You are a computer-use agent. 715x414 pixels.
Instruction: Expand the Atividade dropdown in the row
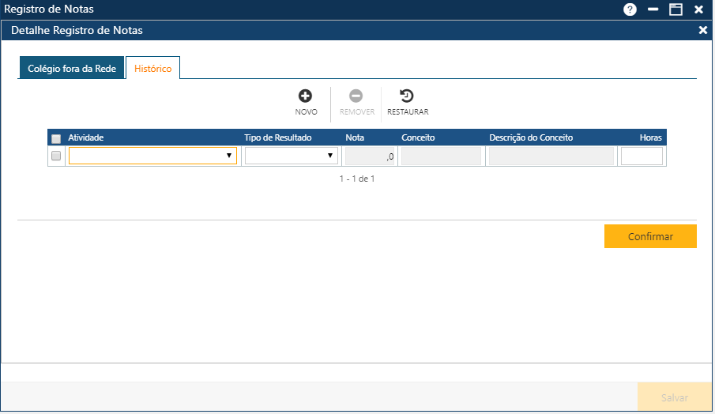tap(152, 156)
